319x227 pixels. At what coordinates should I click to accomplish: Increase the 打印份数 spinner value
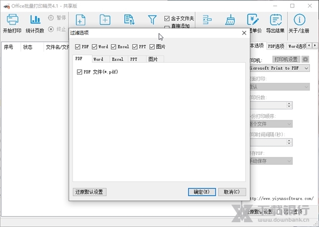[289, 103]
